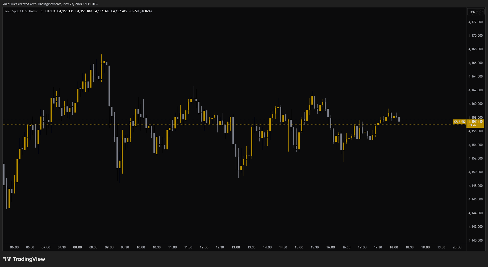Click the 13:00 label on time axis
Image resolution: width=488 pixels, height=267 pixels.
(236, 247)
